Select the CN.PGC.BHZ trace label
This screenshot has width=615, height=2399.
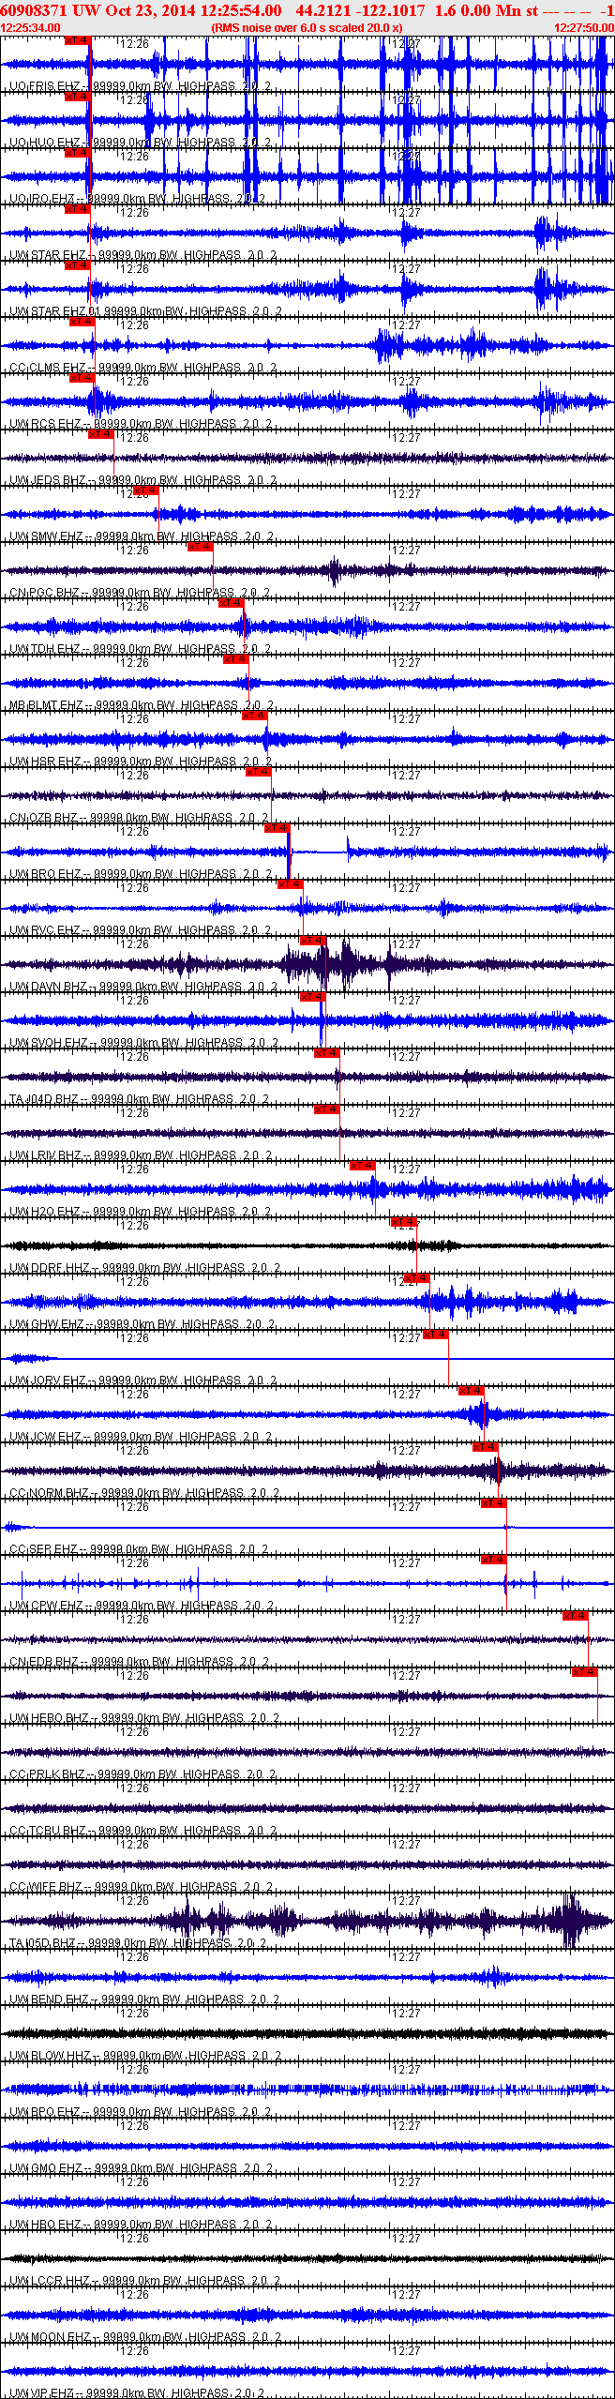pyautogui.click(x=140, y=593)
